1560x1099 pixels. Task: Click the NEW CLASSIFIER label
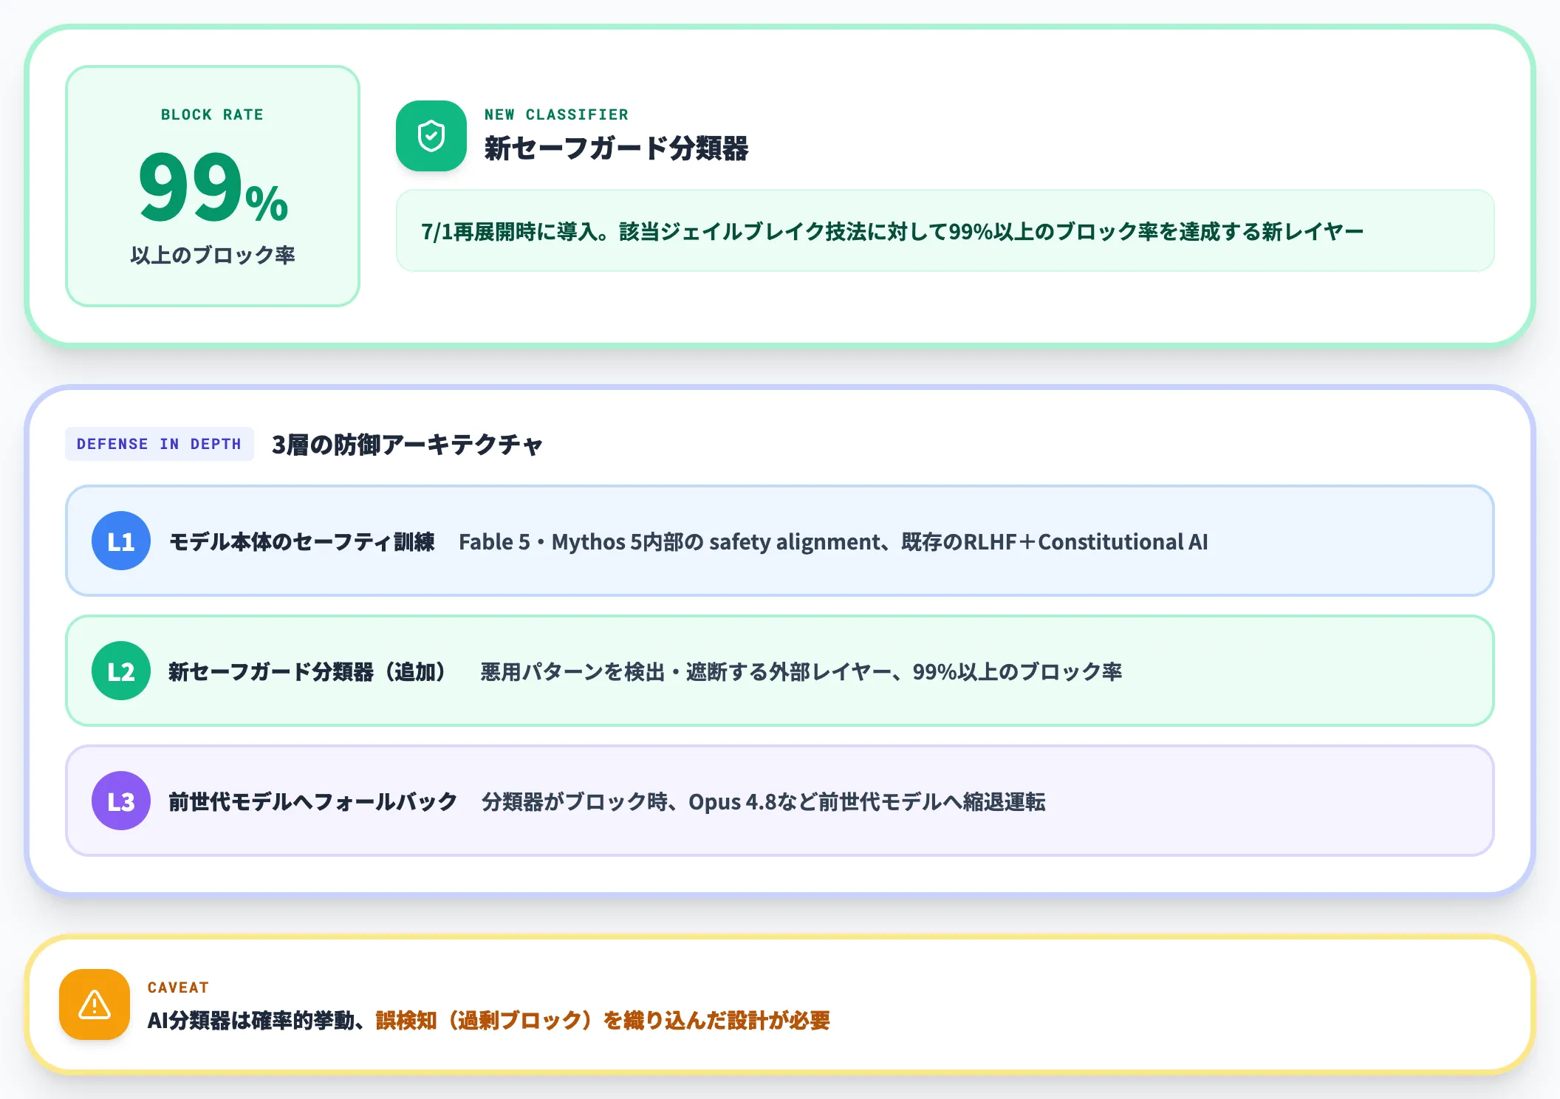tap(556, 114)
